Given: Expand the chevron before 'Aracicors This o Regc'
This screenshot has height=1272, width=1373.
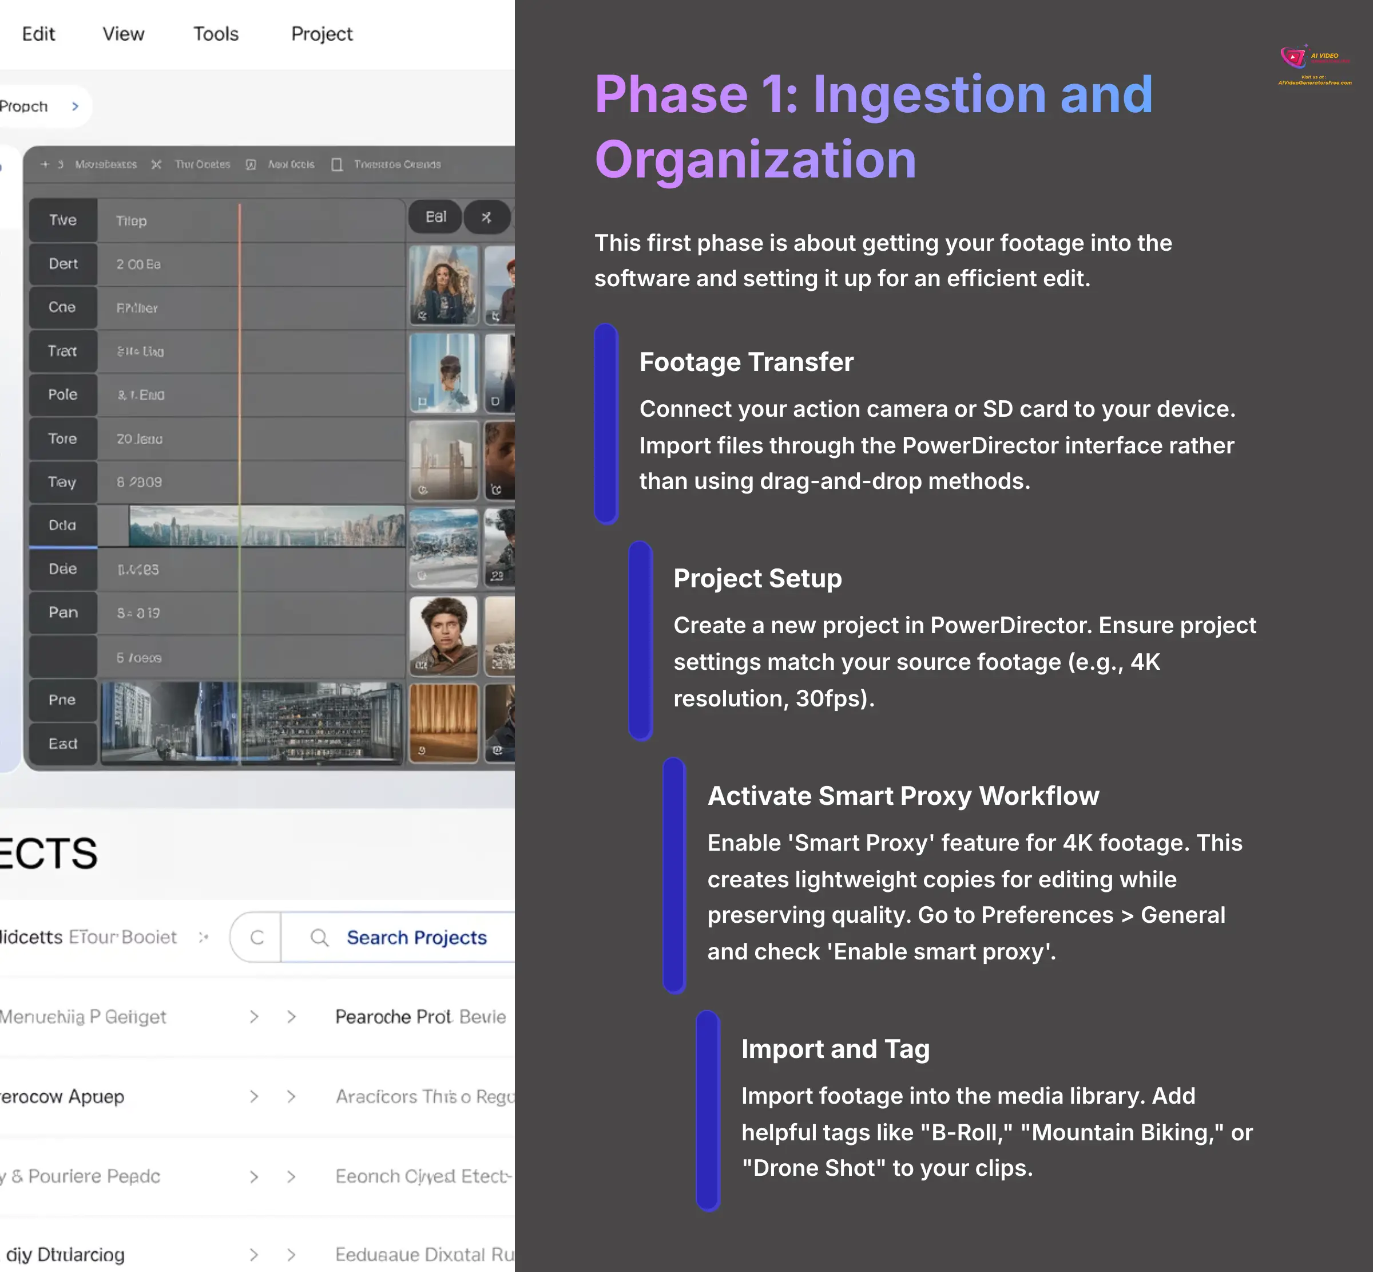Looking at the screenshot, I should [292, 1096].
